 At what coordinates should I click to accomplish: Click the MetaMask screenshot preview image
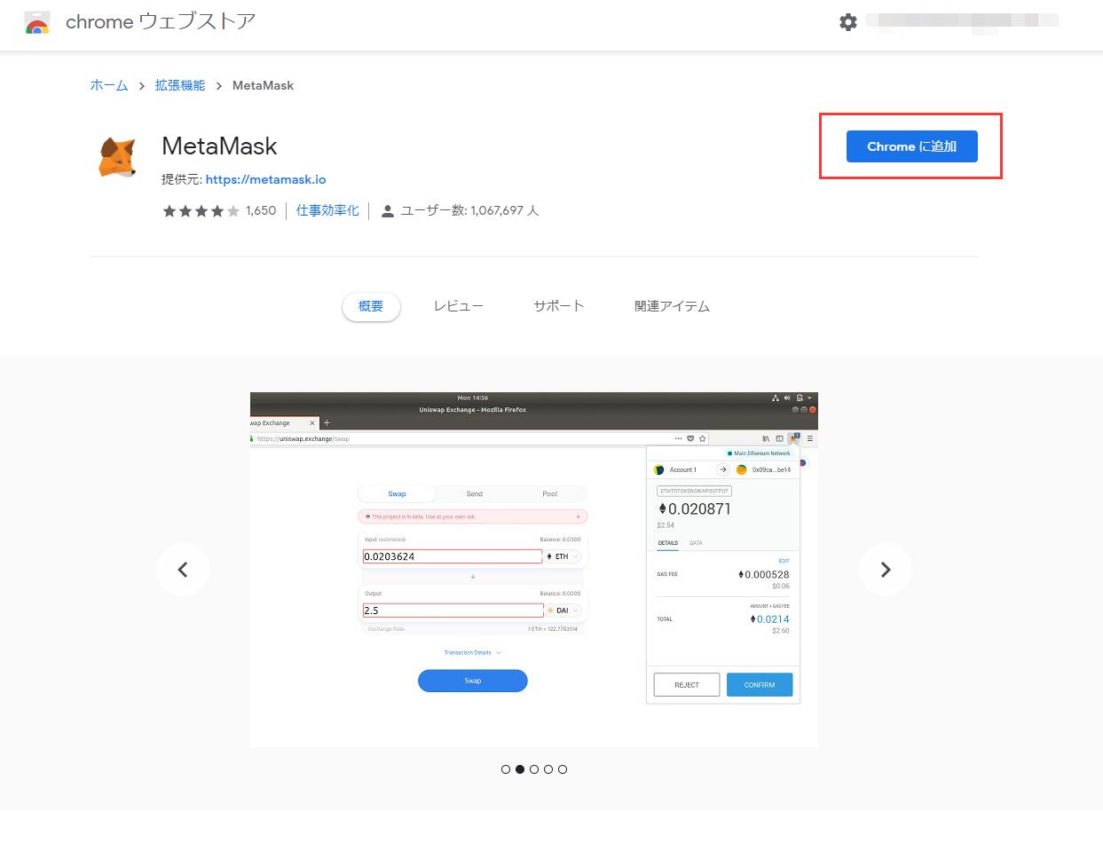click(x=533, y=569)
